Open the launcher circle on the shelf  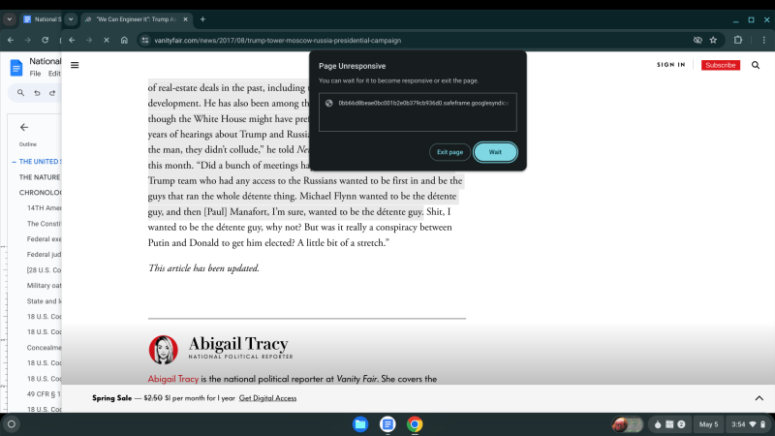coord(12,424)
